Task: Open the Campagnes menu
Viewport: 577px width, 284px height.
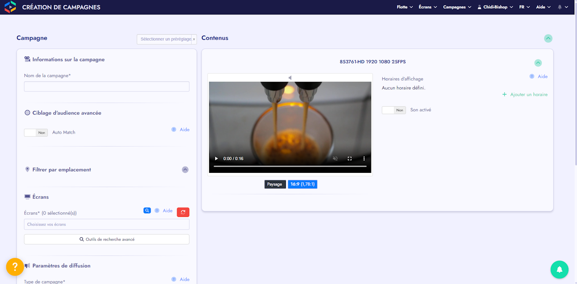Action: click(x=457, y=7)
